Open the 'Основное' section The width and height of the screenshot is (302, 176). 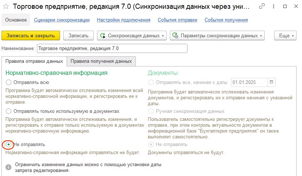[x=16, y=20]
